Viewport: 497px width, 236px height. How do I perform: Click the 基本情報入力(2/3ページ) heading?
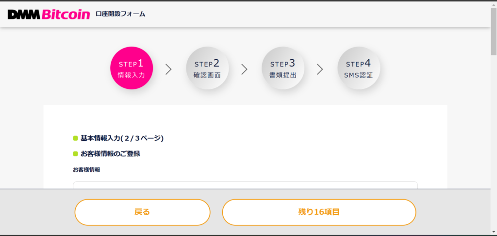tap(122, 138)
